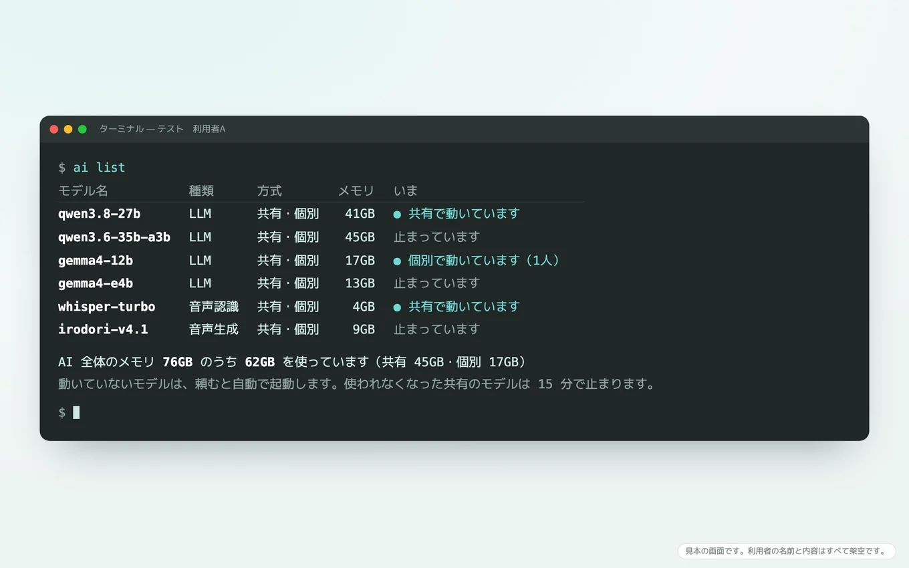Select the model name irodori-v4.1
The height and width of the screenshot is (568, 909).
pyautogui.click(x=103, y=329)
